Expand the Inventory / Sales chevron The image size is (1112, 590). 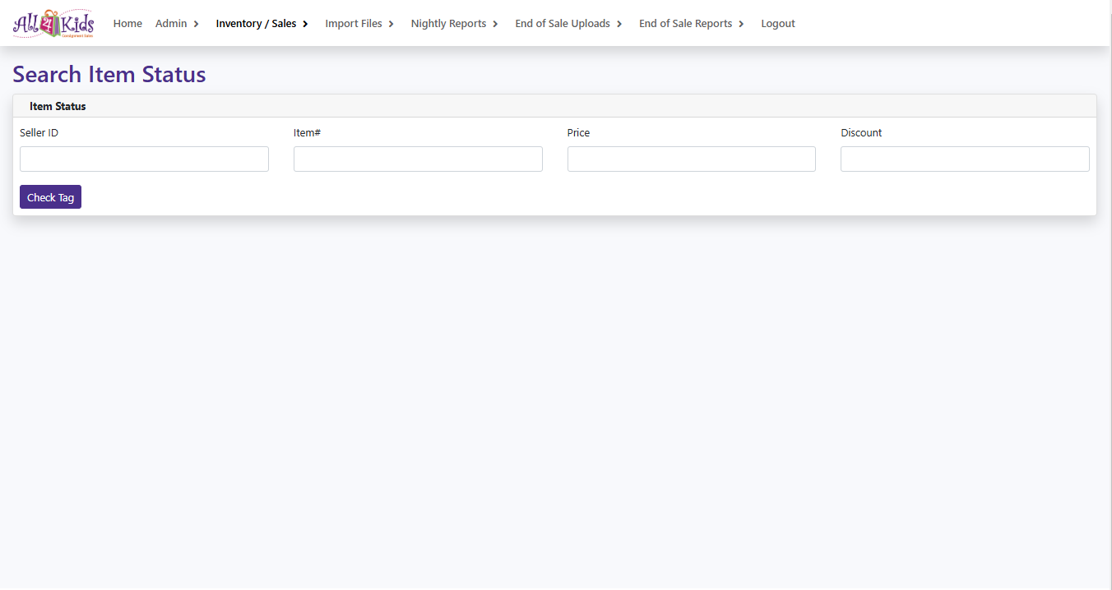[305, 24]
